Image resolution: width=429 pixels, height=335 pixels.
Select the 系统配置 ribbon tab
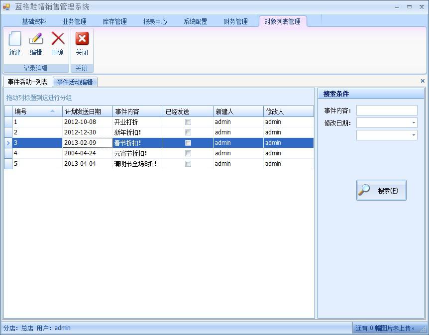tap(195, 21)
